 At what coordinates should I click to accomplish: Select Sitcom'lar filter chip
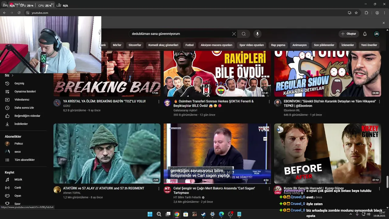point(135,45)
